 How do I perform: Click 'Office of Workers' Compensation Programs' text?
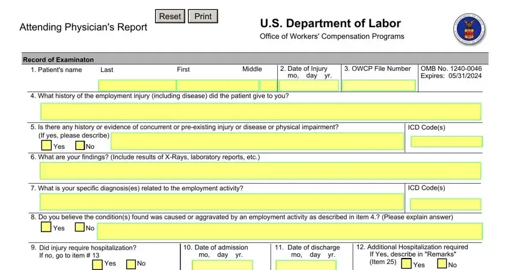pos(332,37)
